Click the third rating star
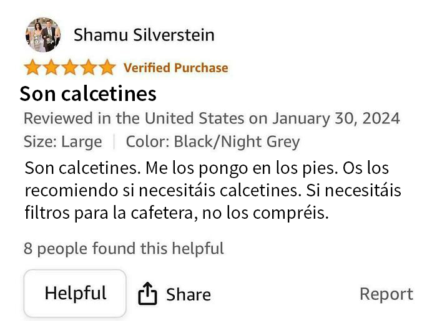This screenshot has height=321, width=437. coord(70,67)
